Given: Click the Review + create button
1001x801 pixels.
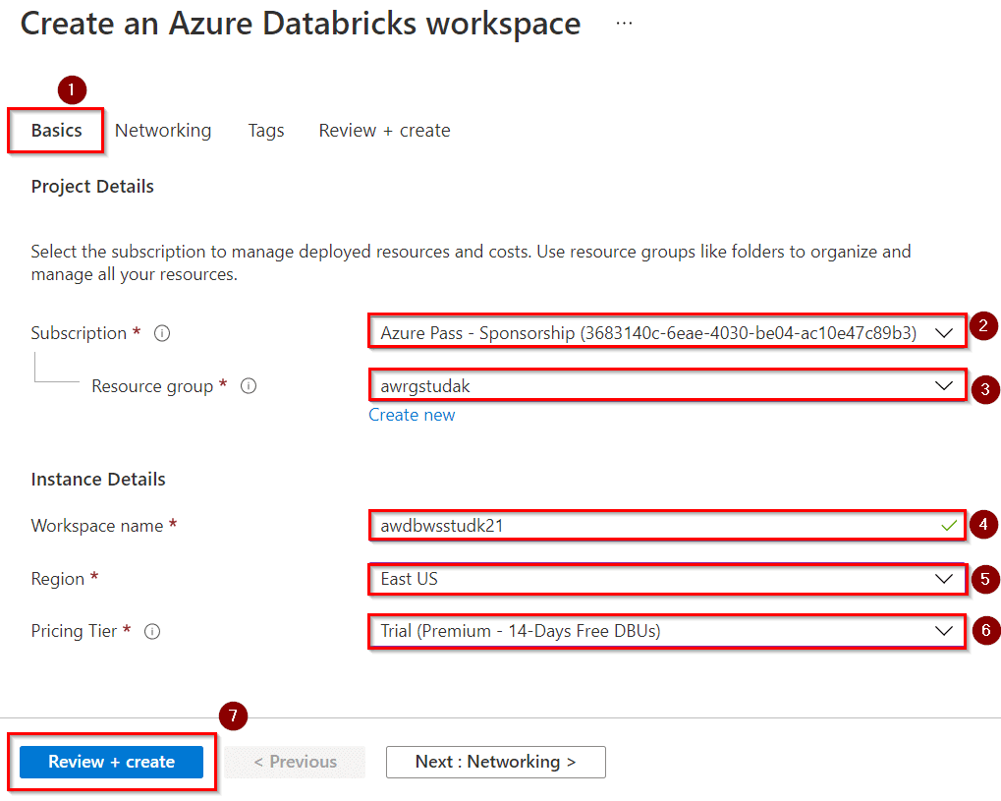Looking at the screenshot, I should [110, 761].
